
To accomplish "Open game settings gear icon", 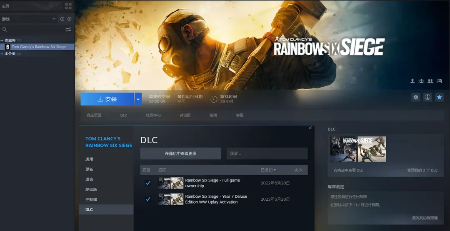I will [415, 97].
